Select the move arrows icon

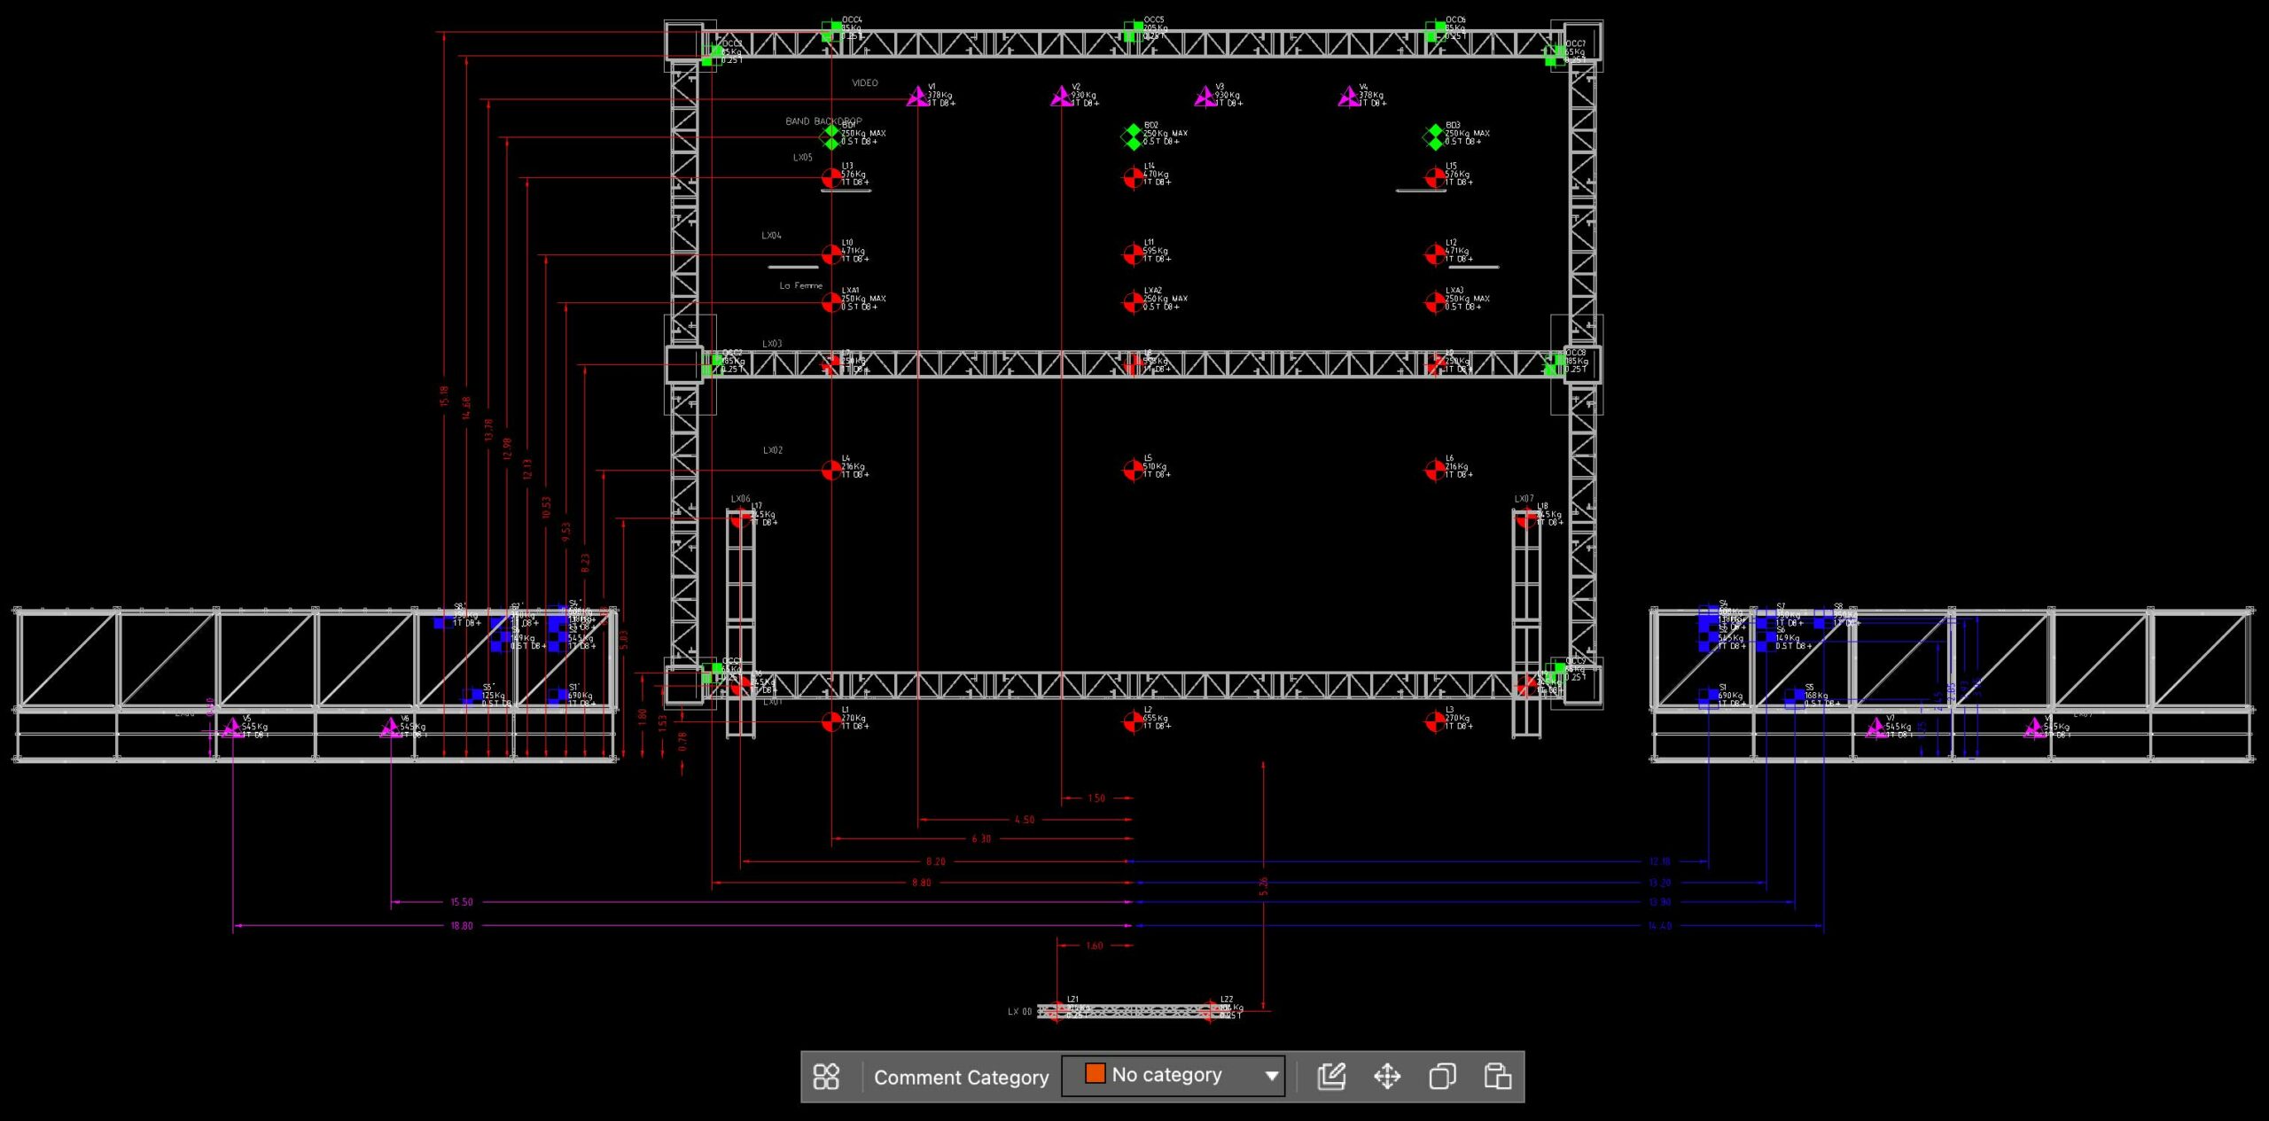[1387, 1077]
